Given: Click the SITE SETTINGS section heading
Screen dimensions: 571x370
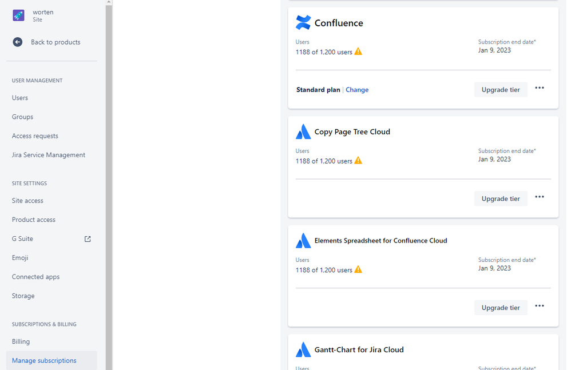Looking at the screenshot, I should click(x=30, y=184).
